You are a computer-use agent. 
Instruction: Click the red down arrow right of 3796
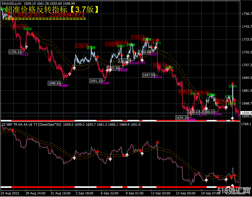pos(97,57)
